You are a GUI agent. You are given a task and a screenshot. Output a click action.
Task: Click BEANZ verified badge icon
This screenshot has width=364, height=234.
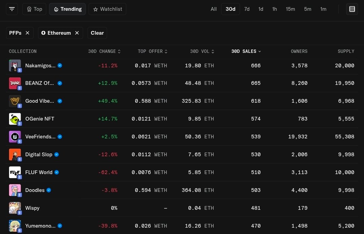pos(60,83)
